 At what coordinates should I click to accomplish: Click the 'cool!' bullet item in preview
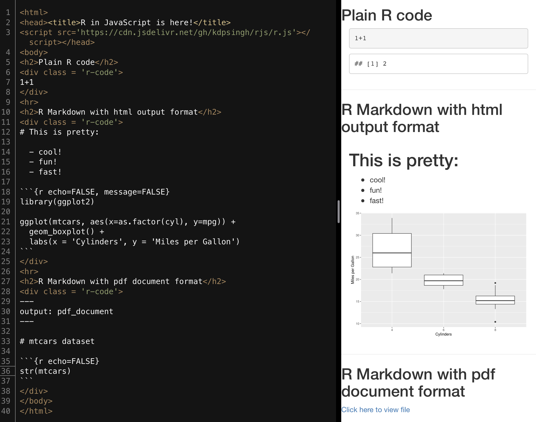point(377,180)
